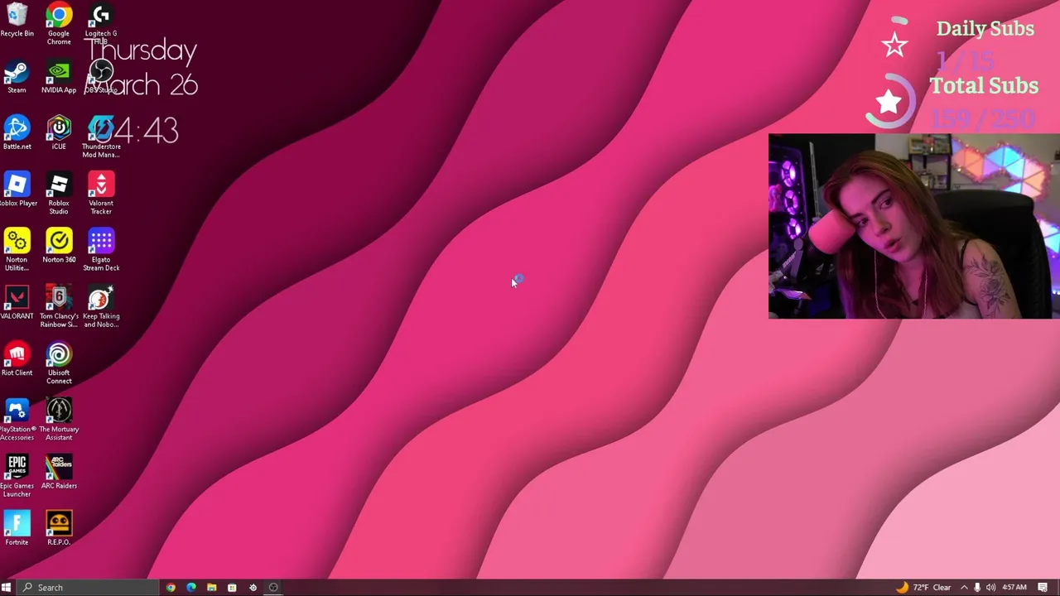Launch Google Chrome from the desktop

coord(59,23)
